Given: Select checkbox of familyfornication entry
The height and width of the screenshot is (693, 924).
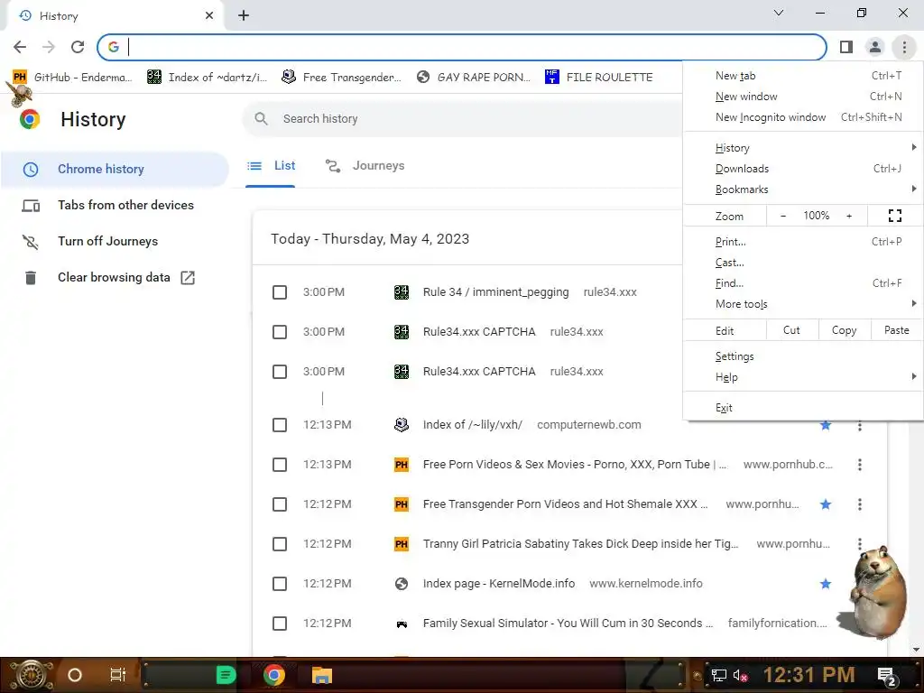Looking at the screenshot, I should pyautogui.click(x=280, y=624).
